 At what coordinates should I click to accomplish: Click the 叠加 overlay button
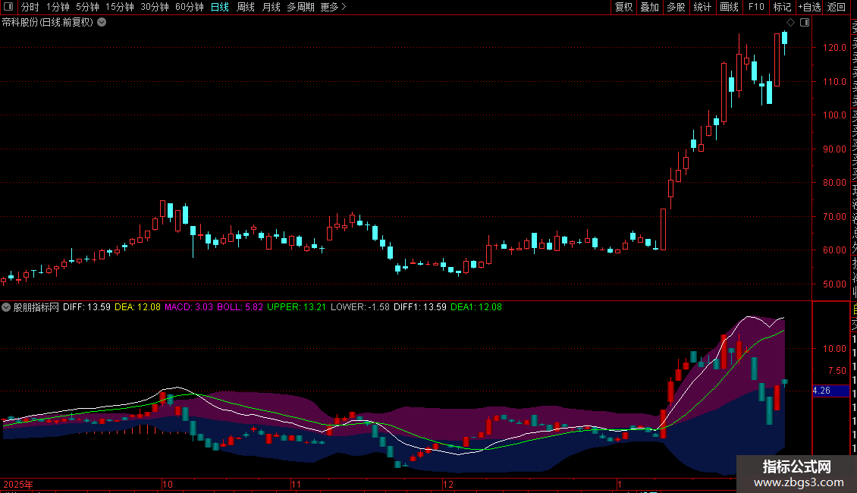pyautogui.click(x=650, y=7)
